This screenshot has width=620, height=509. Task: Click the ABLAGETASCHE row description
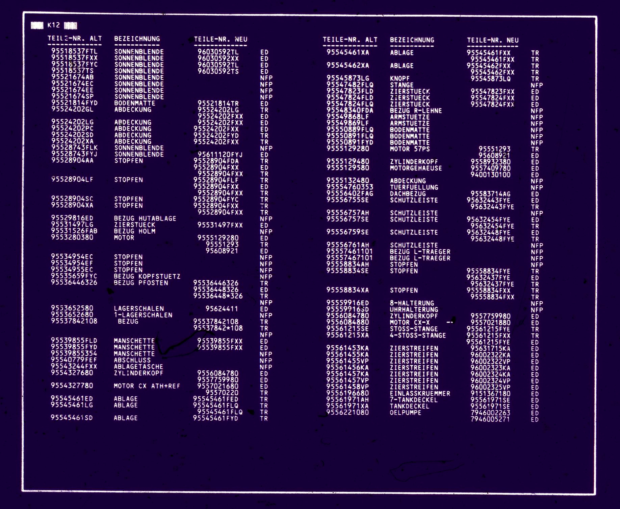(x=138, y=367)
